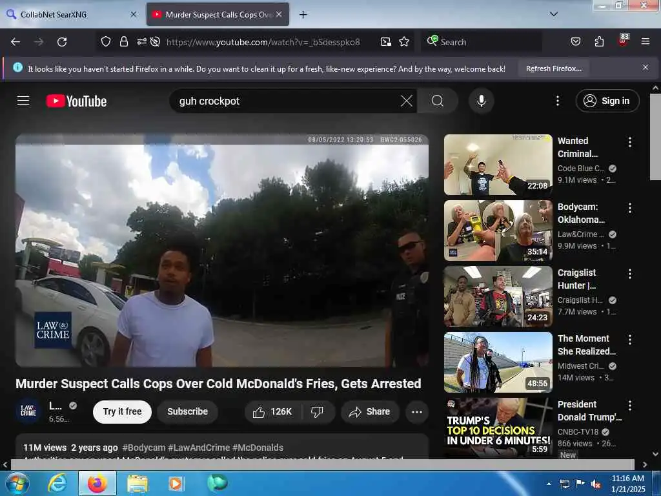
Task: Go back using the browser back arrow
Action: (x=15, y=42)
